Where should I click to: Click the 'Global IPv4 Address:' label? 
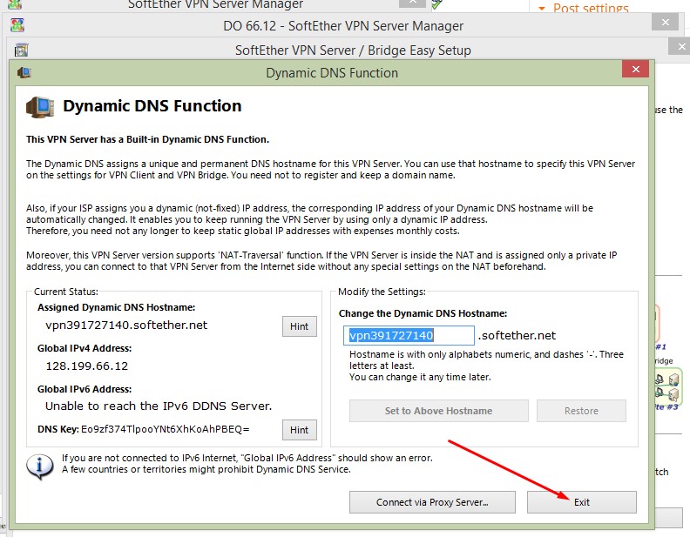point(85,348)
